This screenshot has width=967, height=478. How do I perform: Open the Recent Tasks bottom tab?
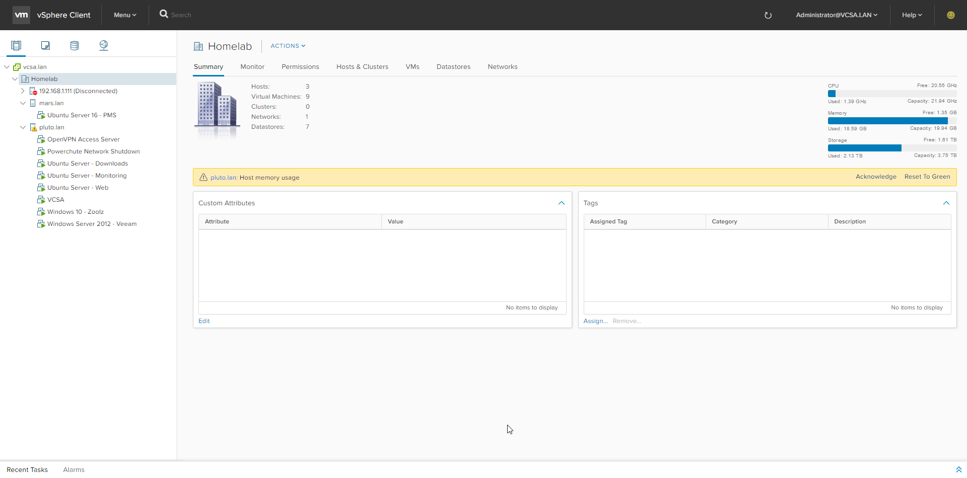[x=27, y=469]
